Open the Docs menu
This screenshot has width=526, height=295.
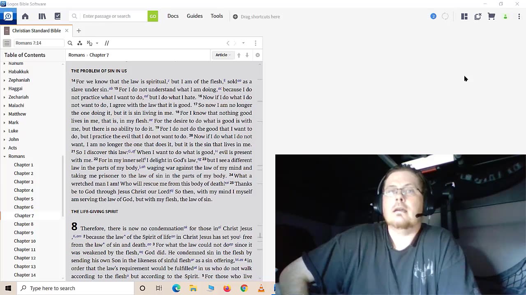(x=173, y=16)
